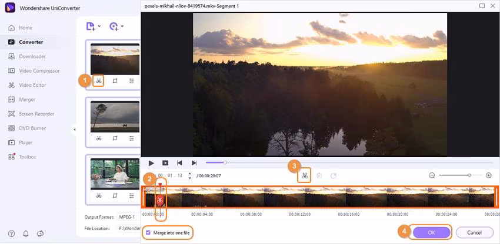Image resolution: width=500 pixels, height=244 pixels.
Task: Switch to the Merger tool
Action: click(22, 100)
